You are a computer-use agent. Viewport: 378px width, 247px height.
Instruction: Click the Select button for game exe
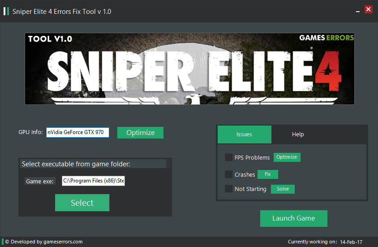point(82,203)
